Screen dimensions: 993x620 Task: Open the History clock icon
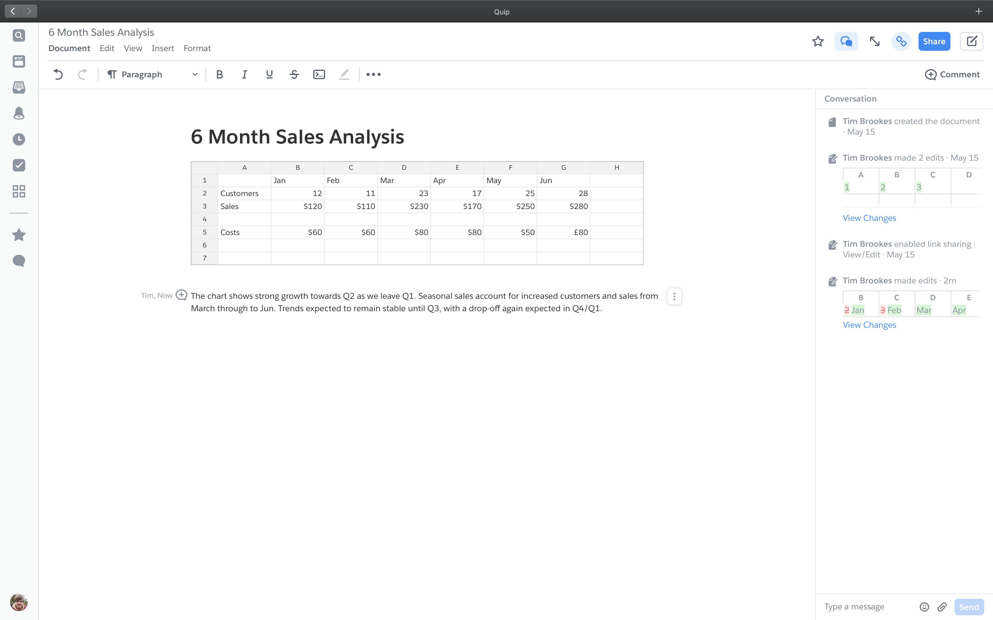coord(19,139)
